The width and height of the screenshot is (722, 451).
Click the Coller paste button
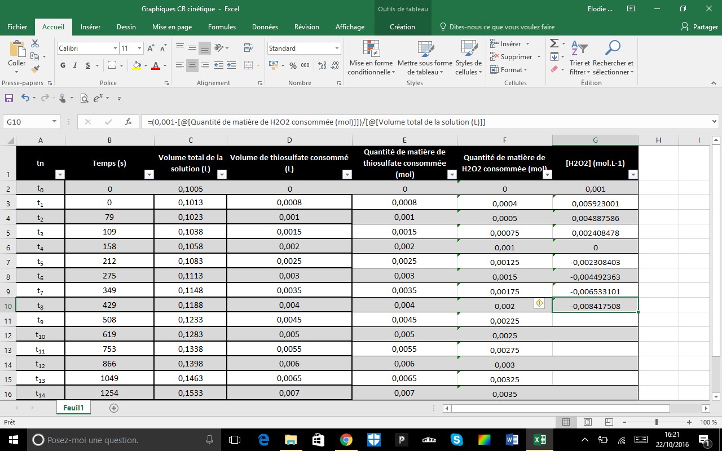point(16,58)
